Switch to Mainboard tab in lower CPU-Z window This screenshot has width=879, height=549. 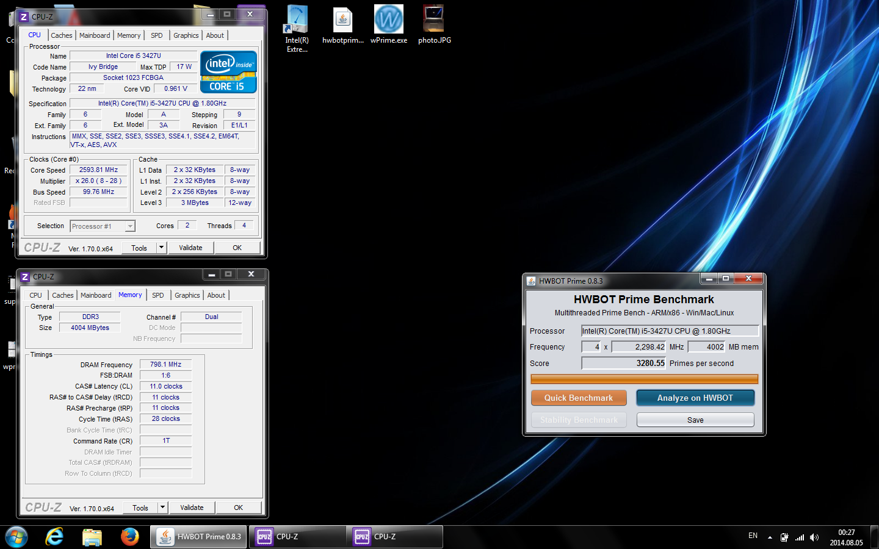point(96,295)
